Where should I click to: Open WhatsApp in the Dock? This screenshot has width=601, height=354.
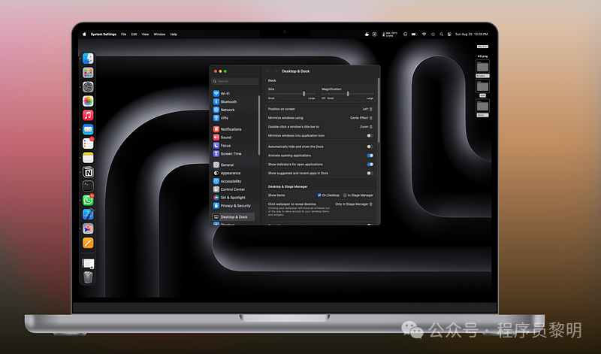(x=88, y=200)
